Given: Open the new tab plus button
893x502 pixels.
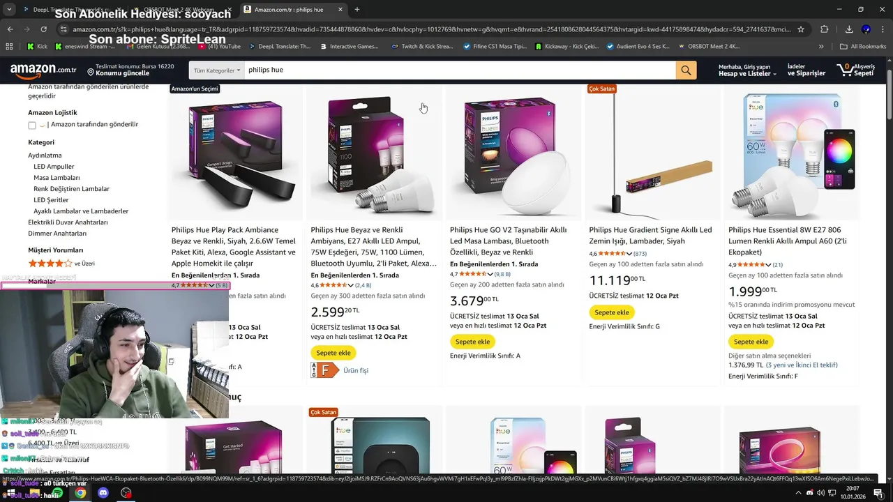Looking at the screenshot, I should pyautogui.click(x=357, y=10).
